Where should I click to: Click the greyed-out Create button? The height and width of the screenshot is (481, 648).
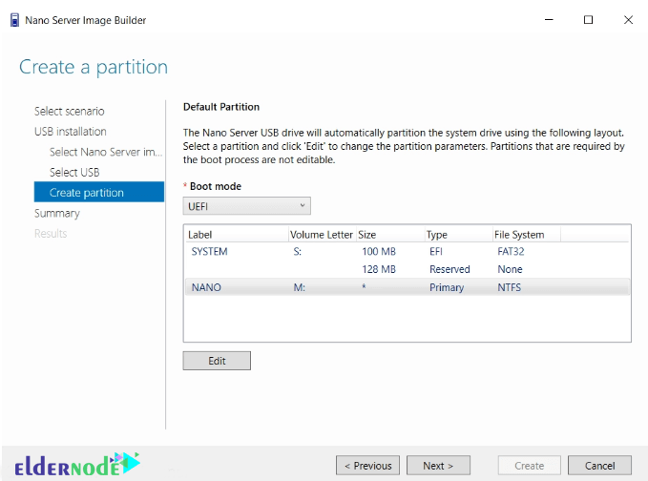tap(530, 466)
